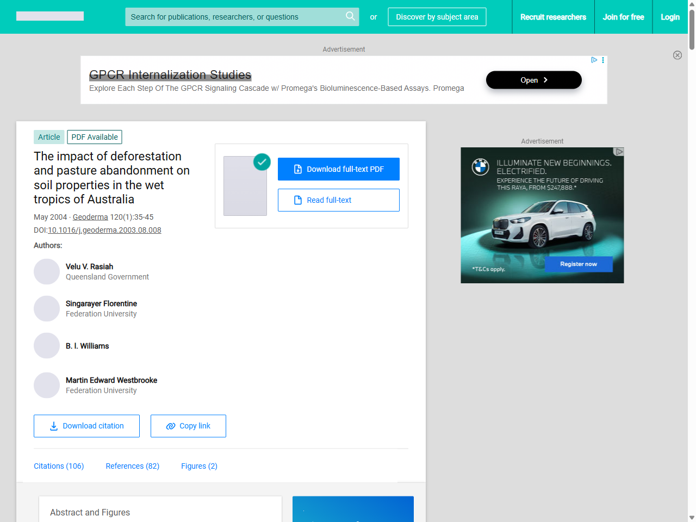Open ad options three-dot menu
696x522 pixels.
pyautogui.click(x=603, y=60)
